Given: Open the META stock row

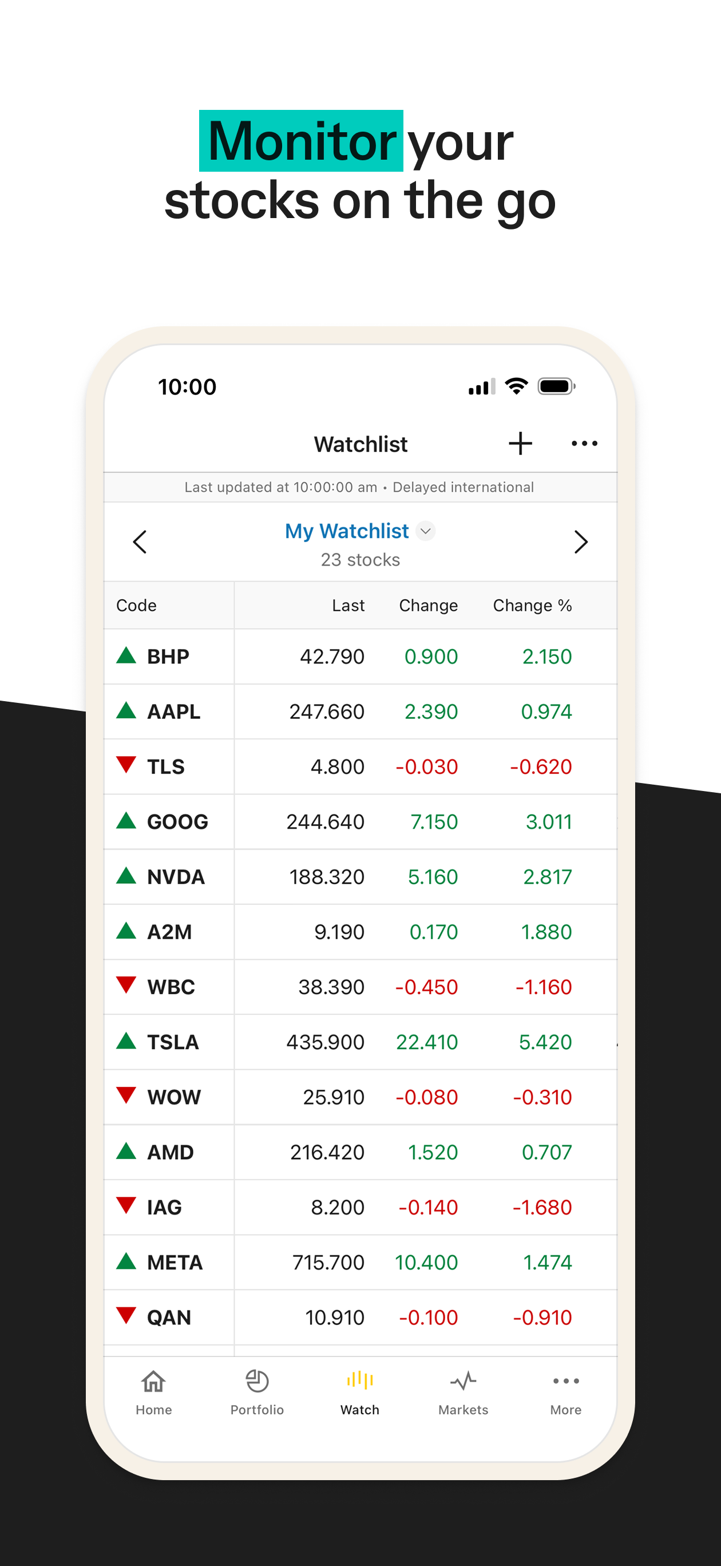Looking at the screenshot, I should tap(360, 1263).
